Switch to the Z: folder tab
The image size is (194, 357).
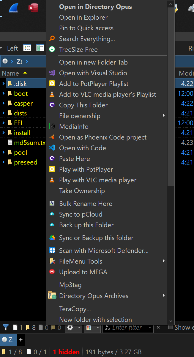8,339
